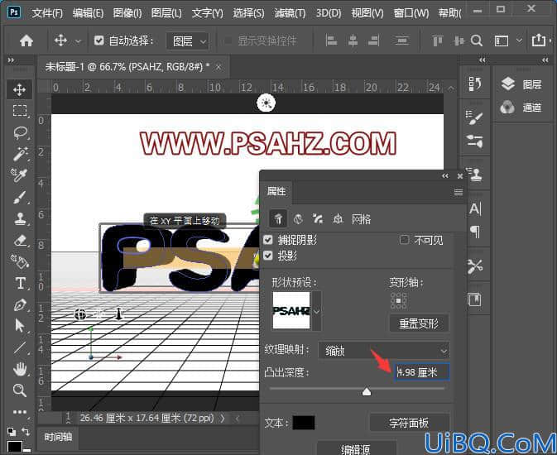557x455 pixels.
Task: Select the Line tool
Action: [20, 347]
